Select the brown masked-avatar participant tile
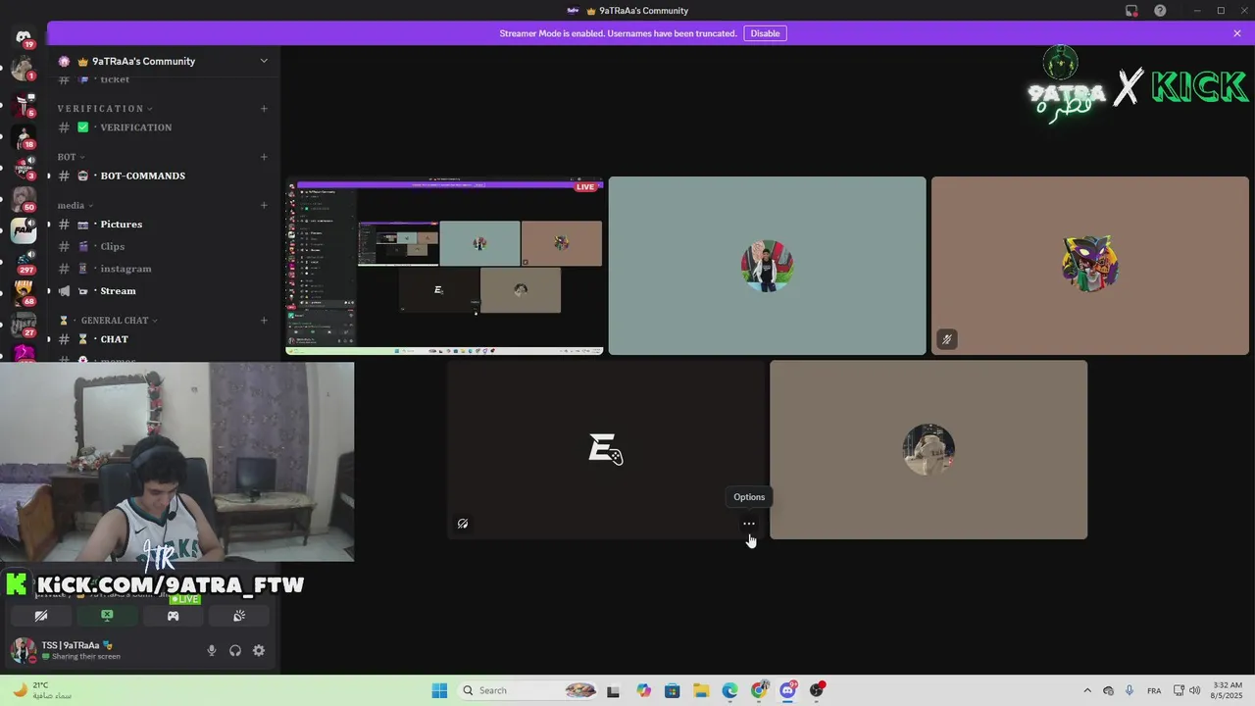 click(x=1089, y=266)
